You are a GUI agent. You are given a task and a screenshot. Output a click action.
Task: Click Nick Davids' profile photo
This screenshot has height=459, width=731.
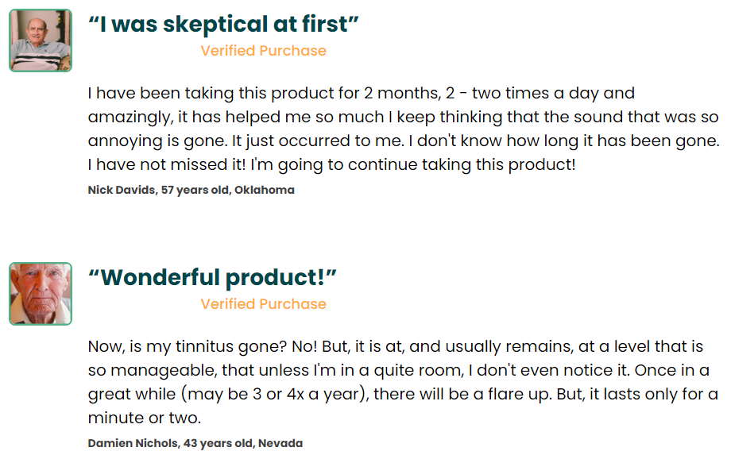[41, 40]
